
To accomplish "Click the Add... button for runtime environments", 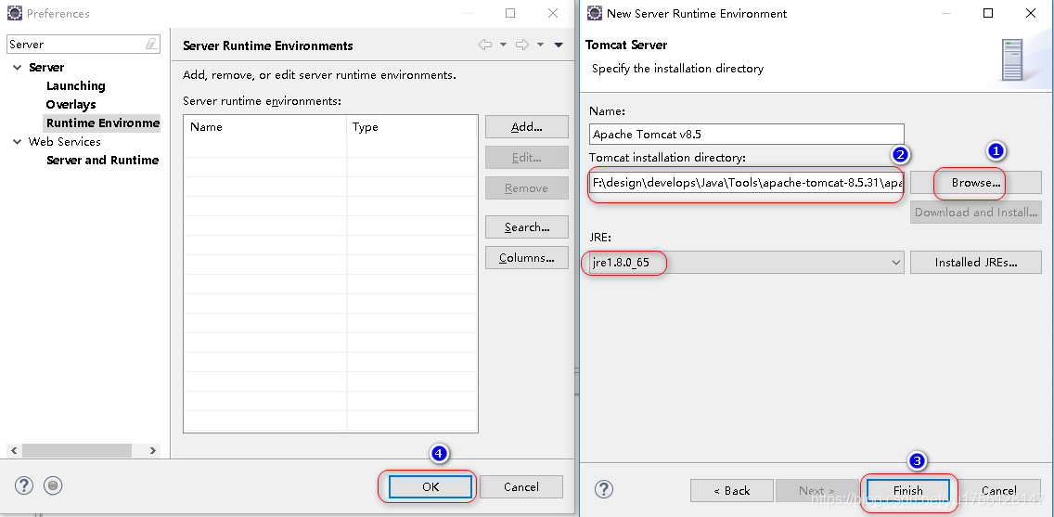I will (x=526, y=127).
